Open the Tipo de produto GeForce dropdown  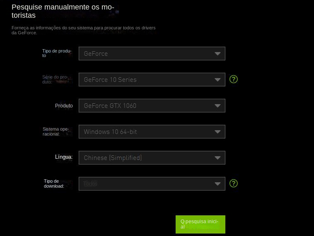point(152,54)
